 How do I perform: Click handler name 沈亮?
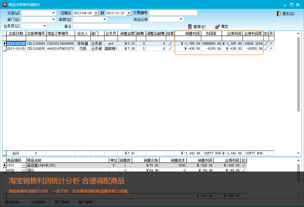83,48
